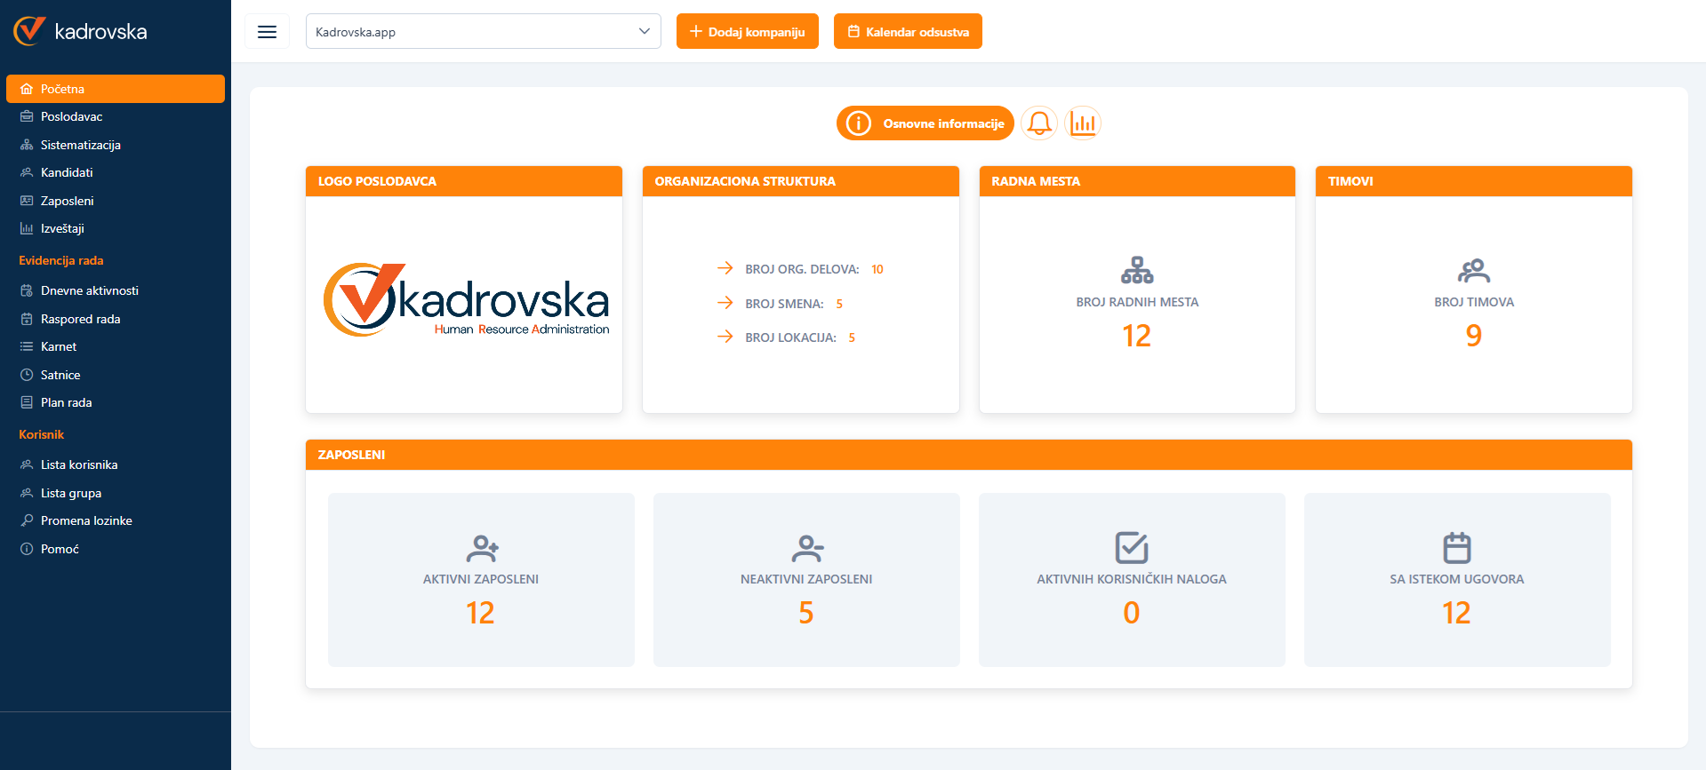This screenshot has width=1706, height=770.
Task: Click the hamburger menu toggle button
Action: (267, 32)
